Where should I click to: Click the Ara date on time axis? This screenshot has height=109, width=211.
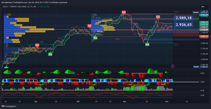pos(167,102)
